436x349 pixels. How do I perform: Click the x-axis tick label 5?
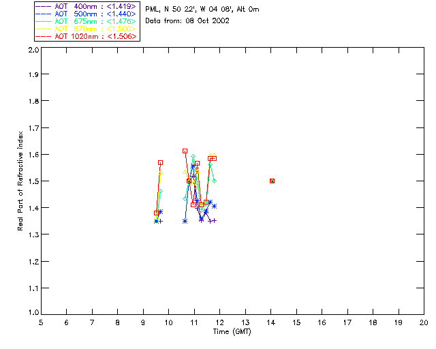tap(41, 322)
